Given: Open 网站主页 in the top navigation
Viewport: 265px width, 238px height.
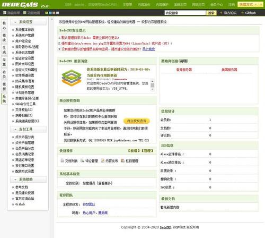Looking at the screenshot, I should click(198, 5).
